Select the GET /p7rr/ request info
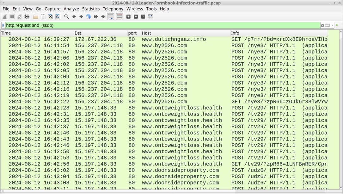This screenshot has width=343, height=194. [279, 39]
